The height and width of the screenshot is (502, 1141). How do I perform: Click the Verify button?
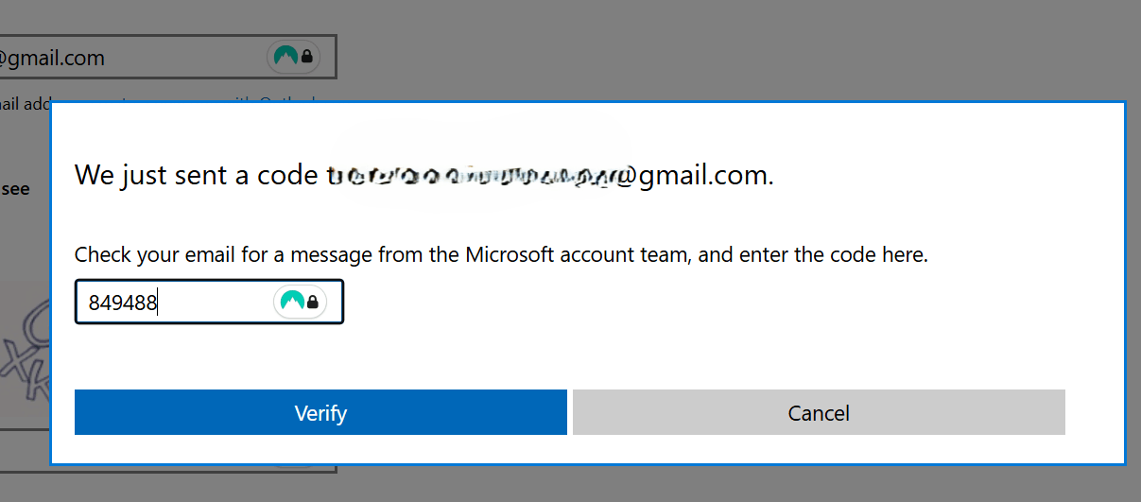(320, 412)
